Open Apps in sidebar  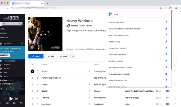click(6, 76)
